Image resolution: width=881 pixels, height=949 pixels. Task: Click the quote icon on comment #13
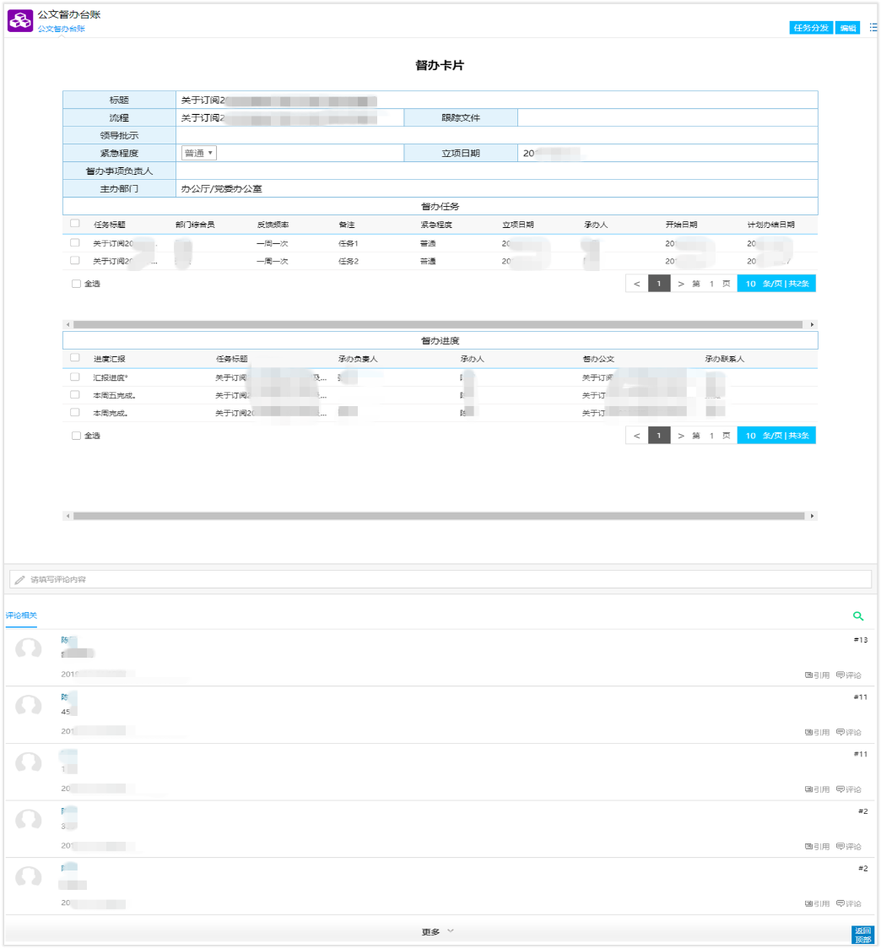[817, 675]
